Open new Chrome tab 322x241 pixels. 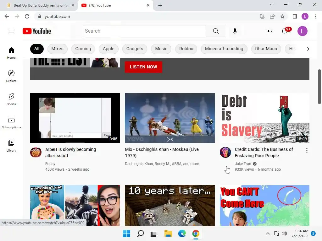(160, 5)
